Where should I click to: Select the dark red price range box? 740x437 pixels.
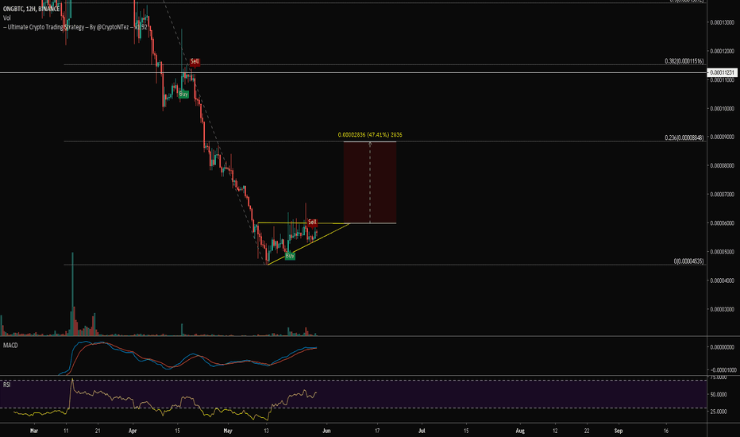pos(369,183)
